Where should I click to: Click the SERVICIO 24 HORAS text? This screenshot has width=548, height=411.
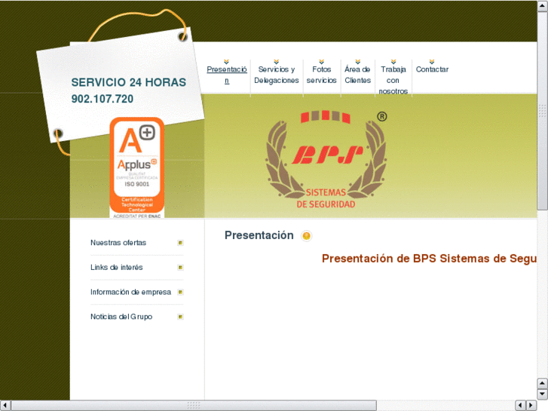tap(129, 82)
